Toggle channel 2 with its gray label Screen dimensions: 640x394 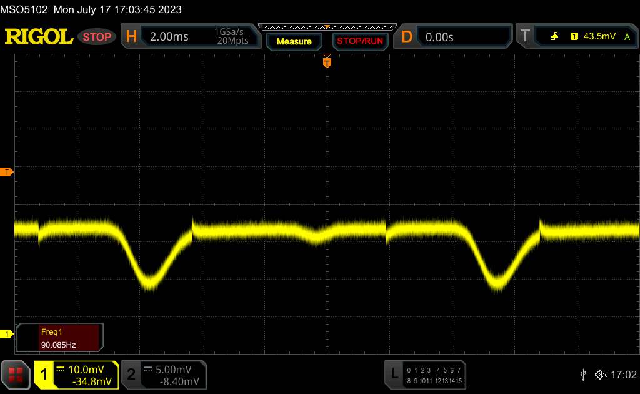coord(131,375)
